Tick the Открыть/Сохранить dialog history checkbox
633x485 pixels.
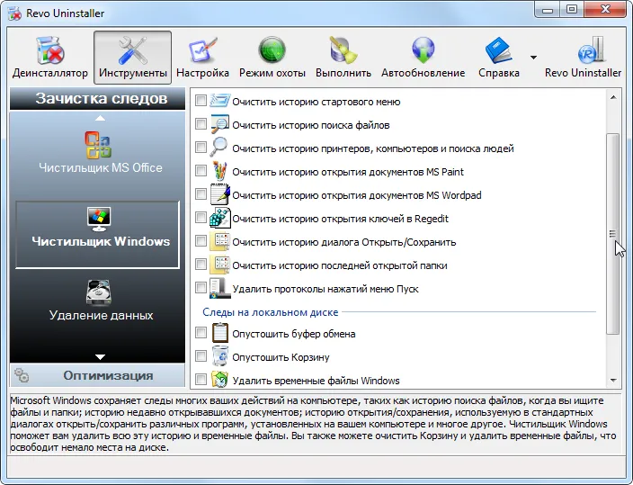201,241
